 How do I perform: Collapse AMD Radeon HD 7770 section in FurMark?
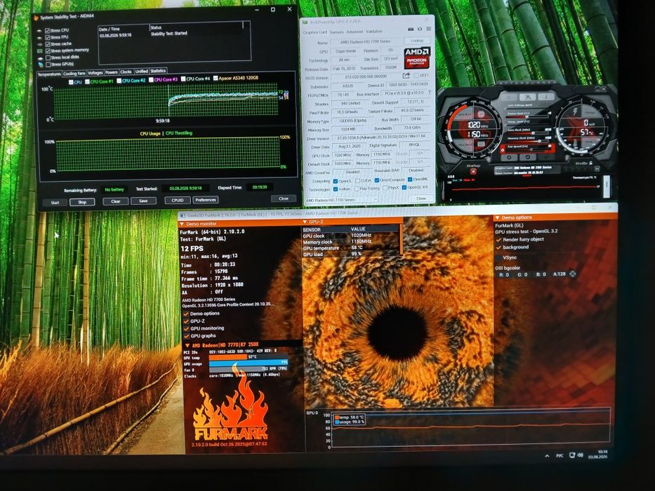tap(187, 346)
